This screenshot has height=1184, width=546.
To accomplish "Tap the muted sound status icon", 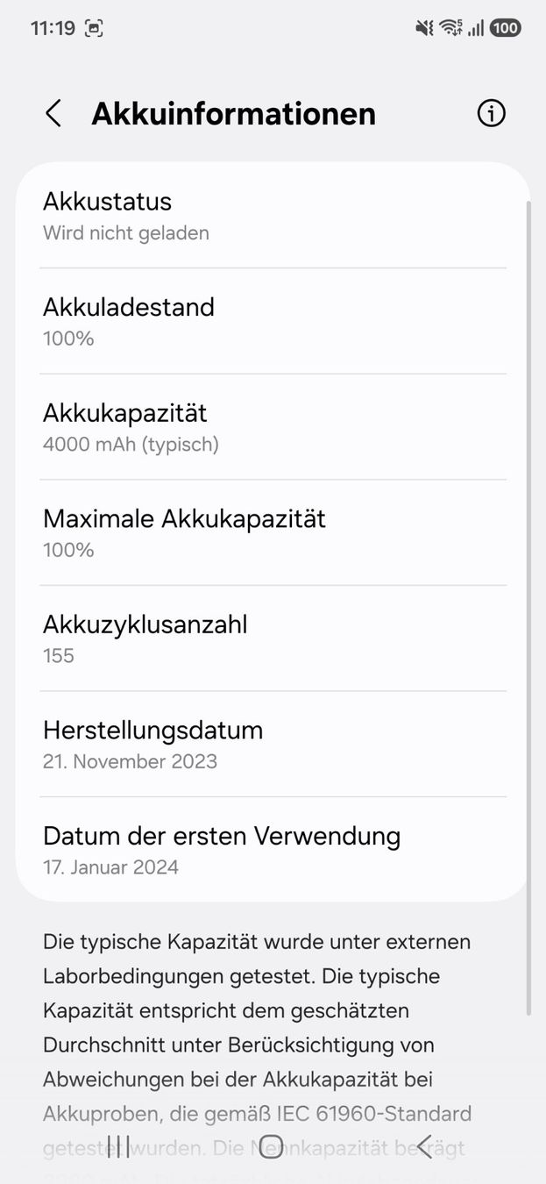I will click(425, 28).
